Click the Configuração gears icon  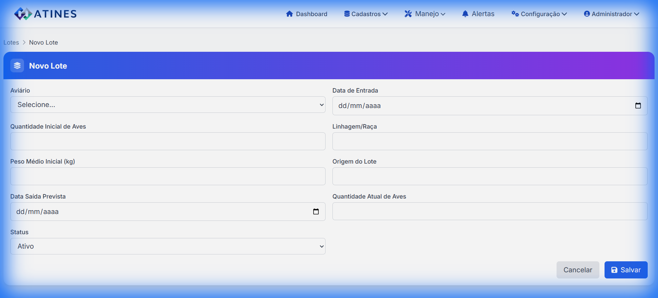click(x=515, y=14)
